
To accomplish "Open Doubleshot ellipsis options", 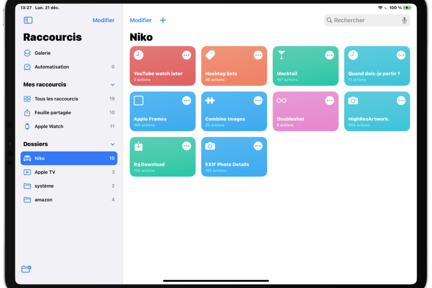I will [x=329, y=101].
